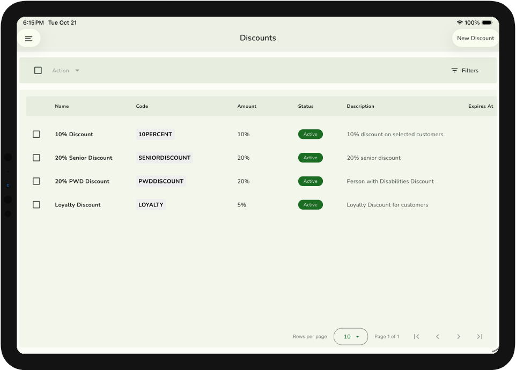Open the hamburger navigation menu
The height and width of the screenshot is (370, 516).
[x=29, y=39]
